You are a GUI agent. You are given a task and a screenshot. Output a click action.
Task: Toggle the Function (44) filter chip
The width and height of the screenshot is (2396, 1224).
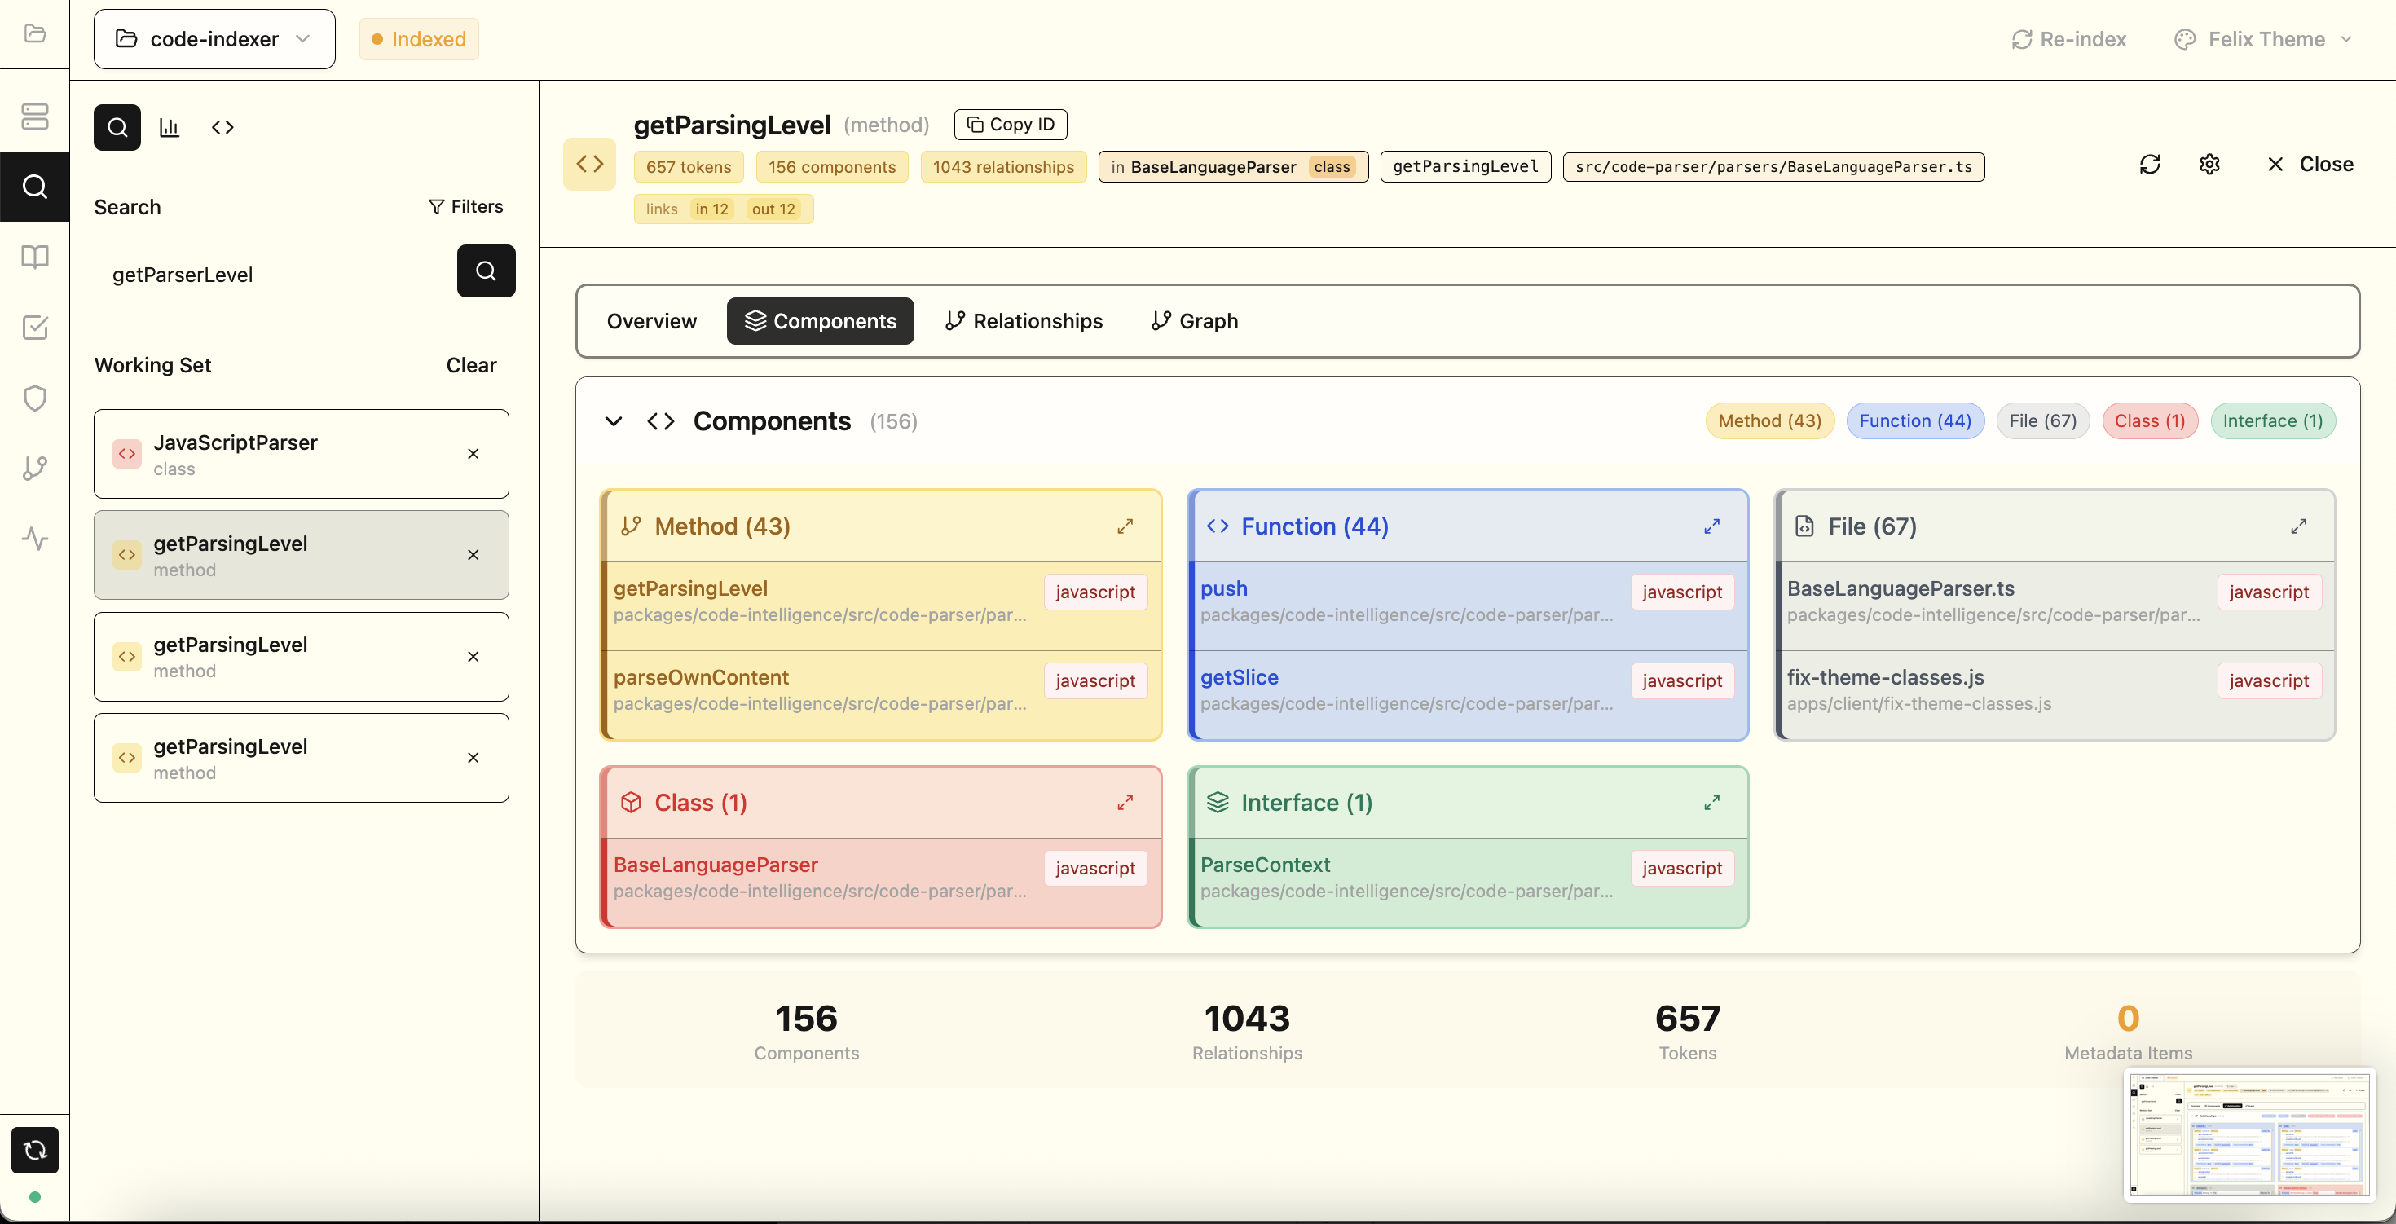click(1914, 420)
